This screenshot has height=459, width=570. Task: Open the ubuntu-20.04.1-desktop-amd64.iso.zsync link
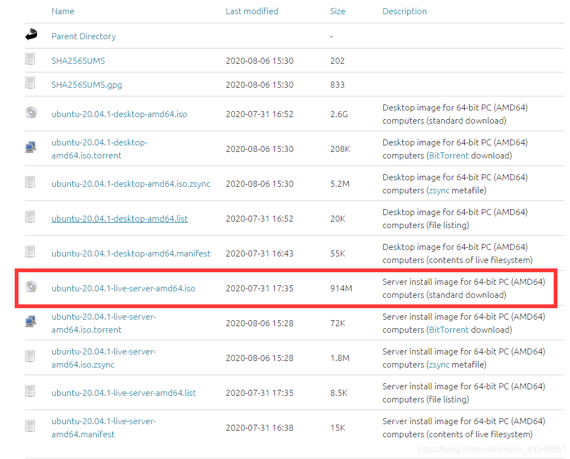[131, 184]
